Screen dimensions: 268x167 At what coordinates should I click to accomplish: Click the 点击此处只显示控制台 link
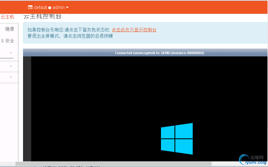tap(134, 30)
